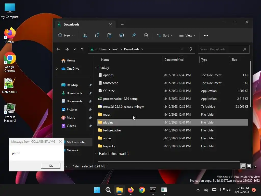Open the New dropdown menu
The height and width of the screenshot is (196, 261).
(x=66, y=35)
